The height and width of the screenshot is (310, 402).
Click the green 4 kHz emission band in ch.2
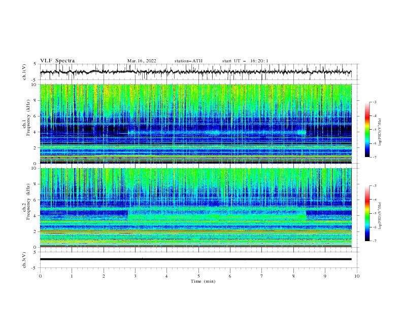point(217,217)
